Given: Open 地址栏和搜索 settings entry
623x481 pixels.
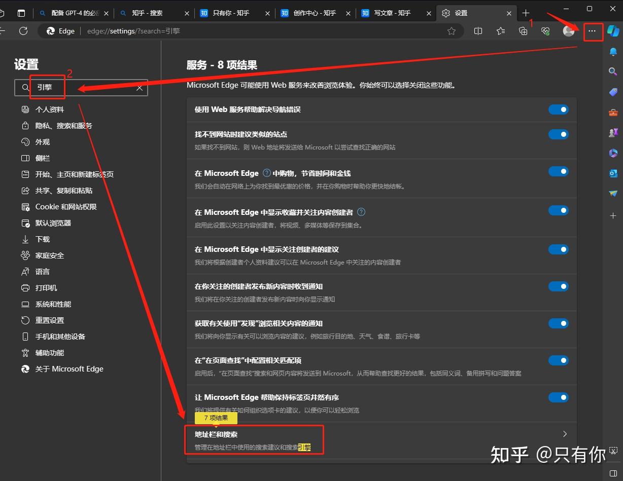Looking at the screenshot, I should [382, 440].
